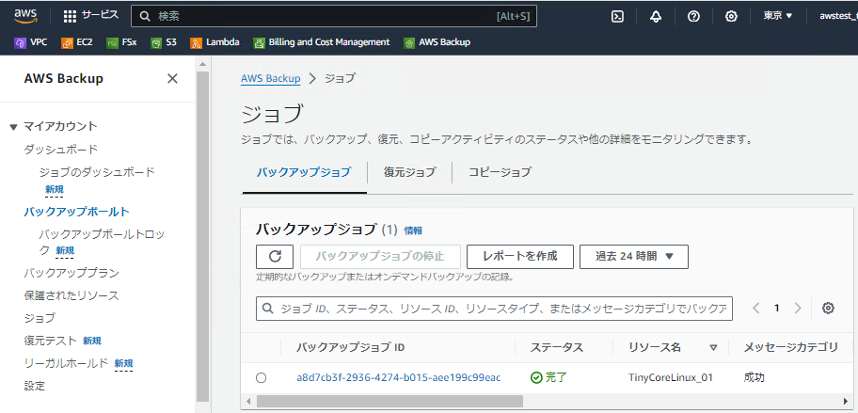
Task: Open the 過去 24 時間 time range dropdown
Action: click(x=634, y=257)
